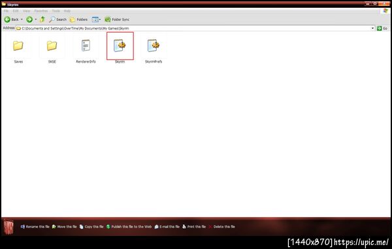This screenshot has height=249, width=392.
Task: Click 'Move this file' task link
Action: point(65,227)
